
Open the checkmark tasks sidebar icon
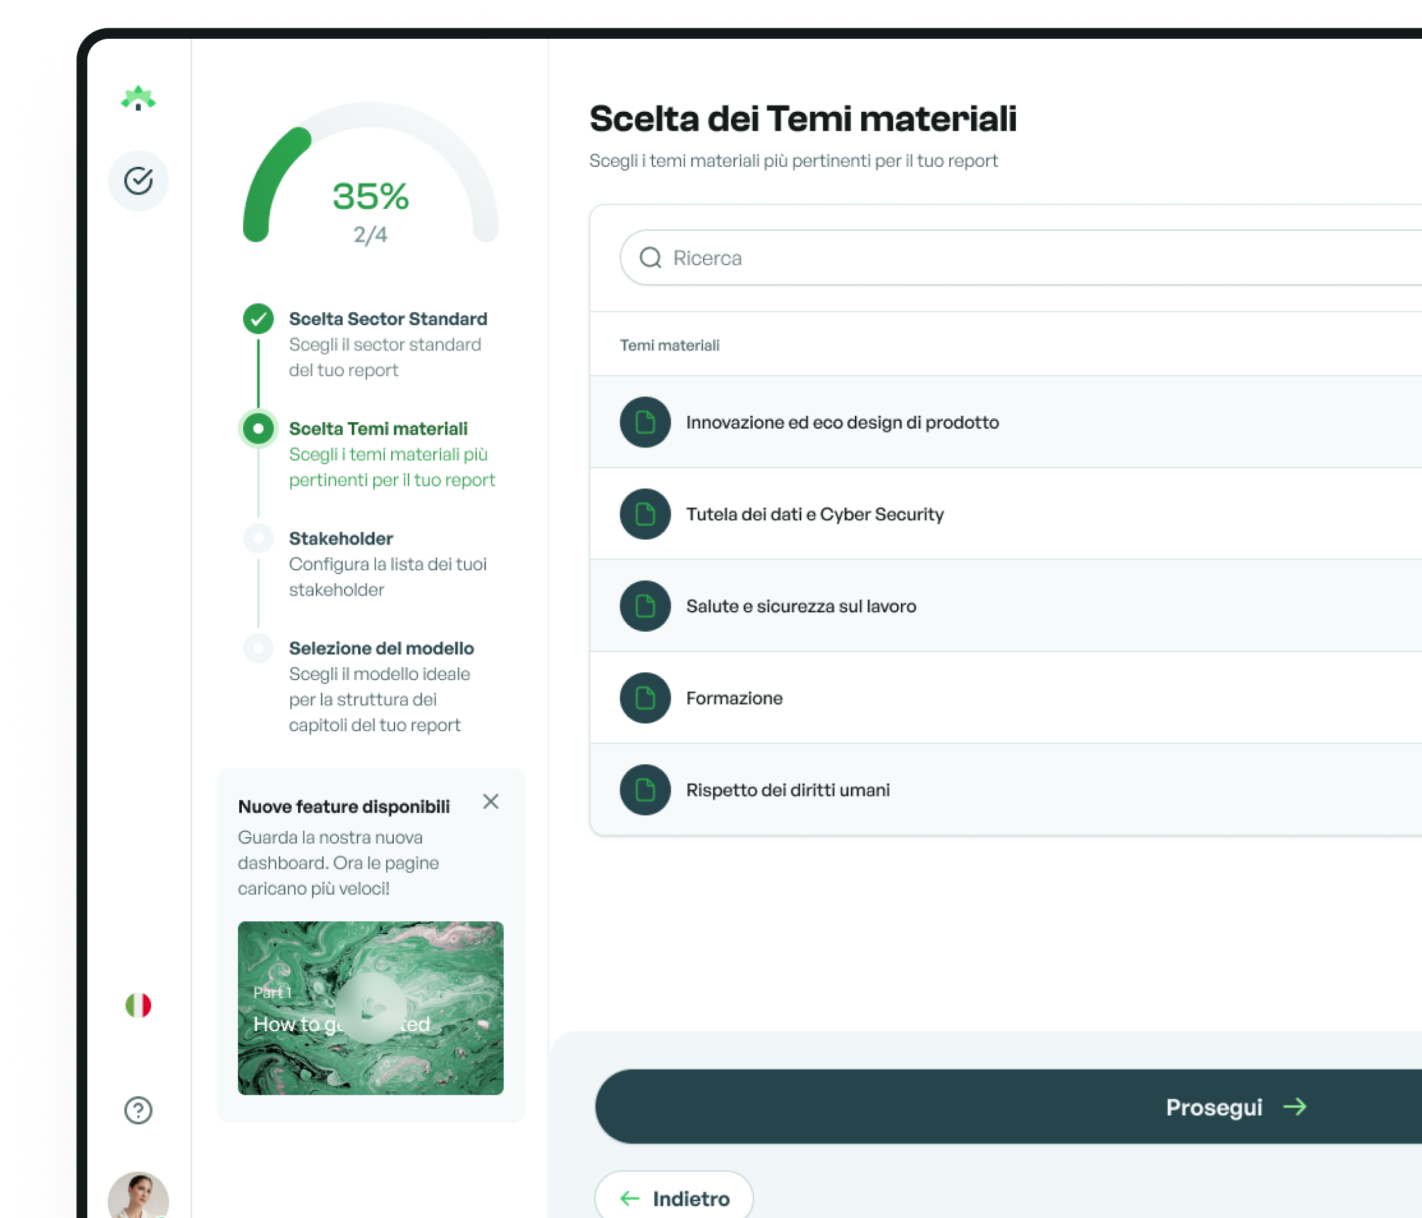[138, 180]
